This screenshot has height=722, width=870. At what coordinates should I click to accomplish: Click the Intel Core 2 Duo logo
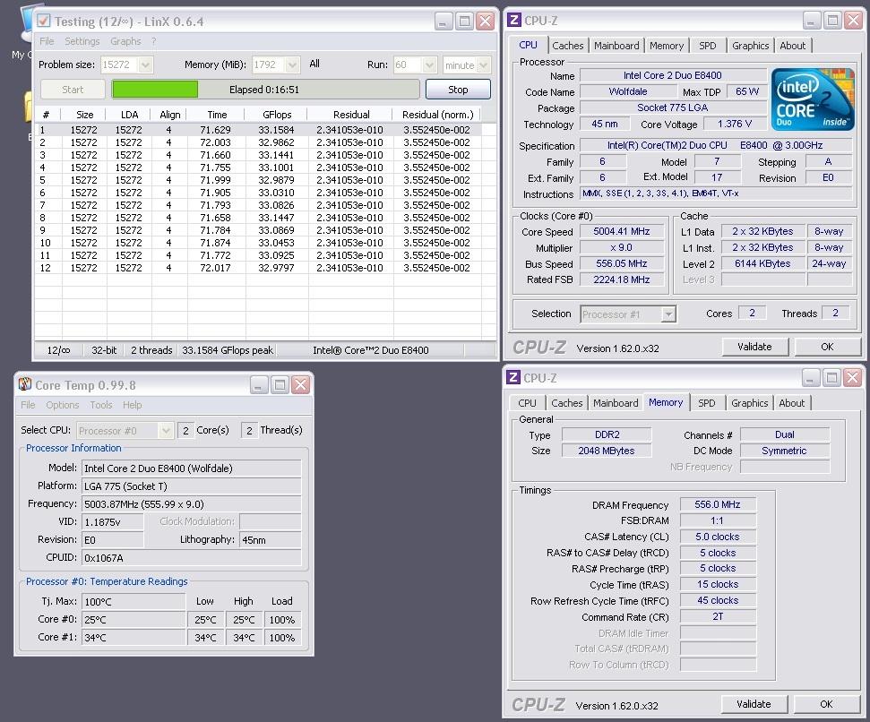point(813,99)
